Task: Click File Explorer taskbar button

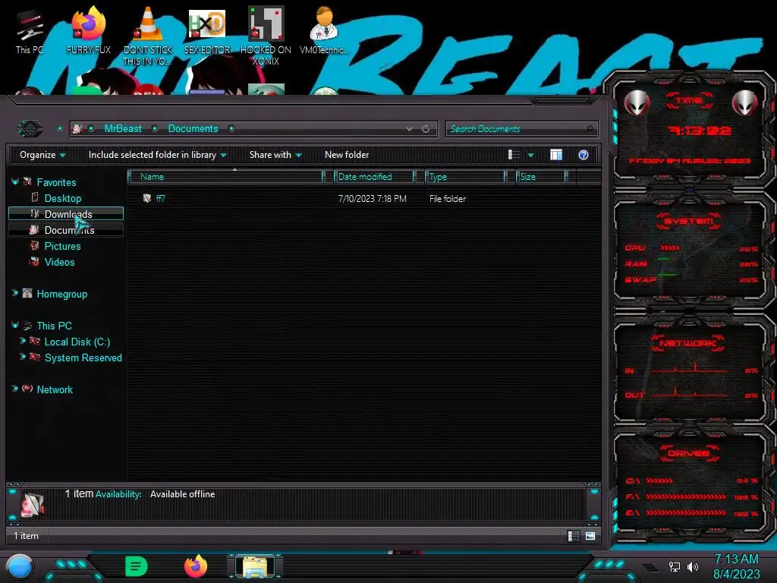Action: pos(255,566)
